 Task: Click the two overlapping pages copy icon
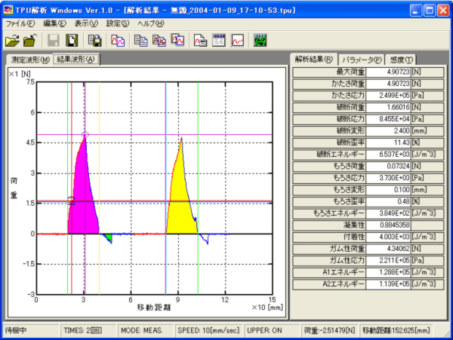point(140,41)
